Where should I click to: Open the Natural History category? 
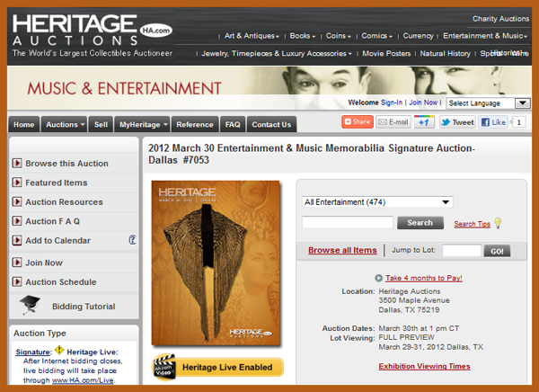(446, 53)
